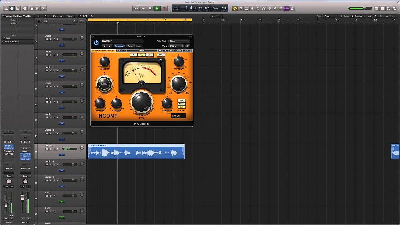Open the Edit menu in tracks area
Screen dimensions: 400x225
[x=47, y=16]
